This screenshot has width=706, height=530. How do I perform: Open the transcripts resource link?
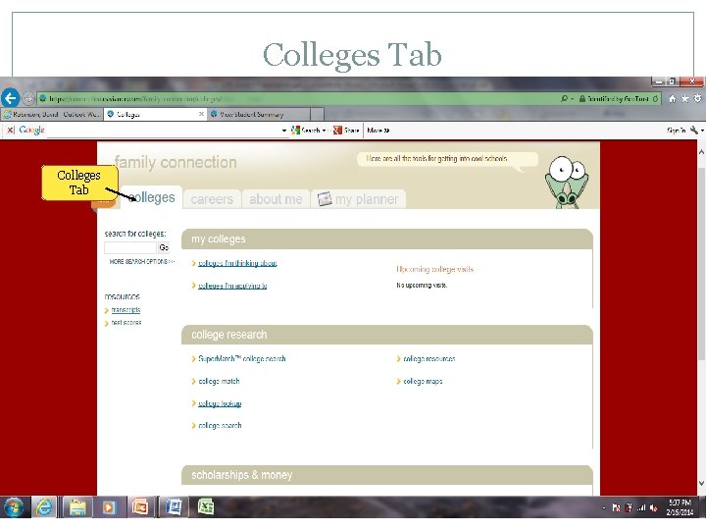[126, 310]
